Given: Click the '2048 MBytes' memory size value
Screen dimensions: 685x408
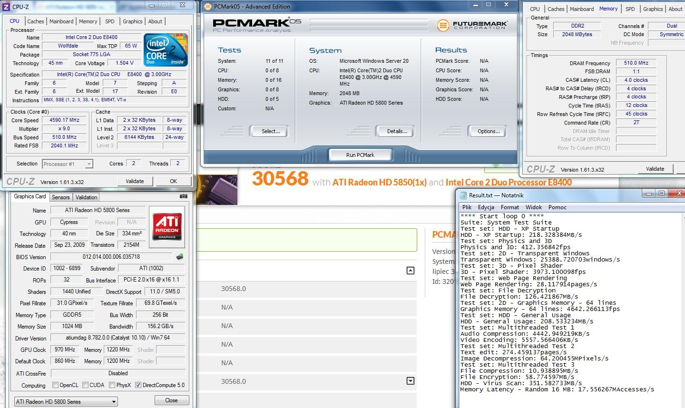Looking at the screenshot, I should tap(577, 34).
